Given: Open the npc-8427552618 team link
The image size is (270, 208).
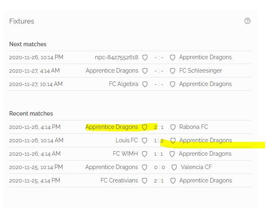Looking at the screenshot, I should (117, 57).
